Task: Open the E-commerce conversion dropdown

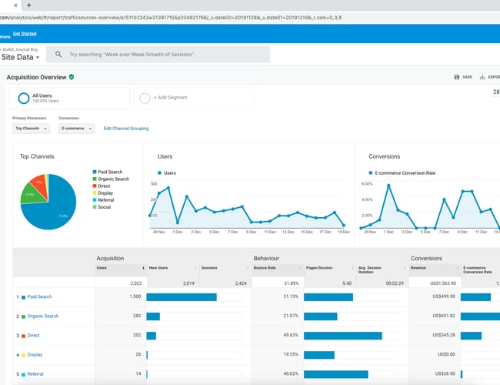Action: coord(76,129)
